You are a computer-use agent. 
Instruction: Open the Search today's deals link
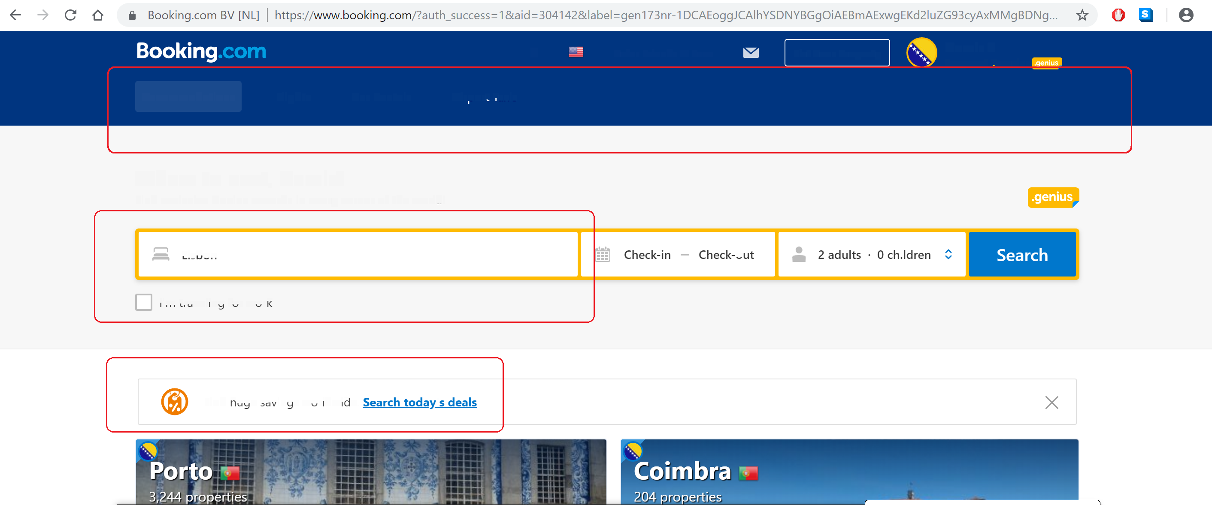tap(420, 402)
